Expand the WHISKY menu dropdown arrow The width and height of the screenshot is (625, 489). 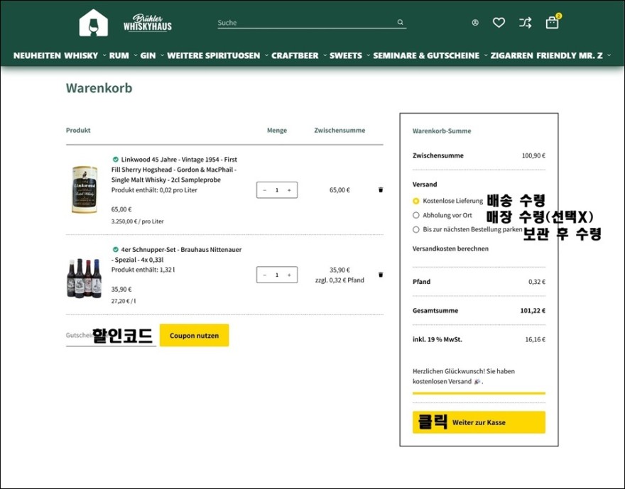tap(104, 55)
